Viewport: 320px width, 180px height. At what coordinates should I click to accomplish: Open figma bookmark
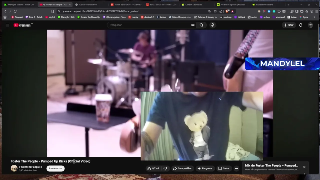(304, 17)
